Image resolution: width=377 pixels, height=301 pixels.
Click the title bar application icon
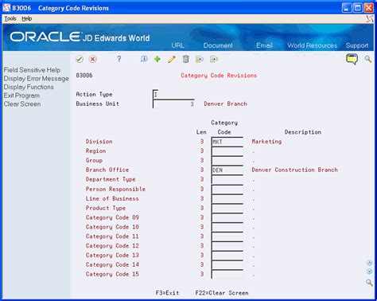(x=6, y=8)
